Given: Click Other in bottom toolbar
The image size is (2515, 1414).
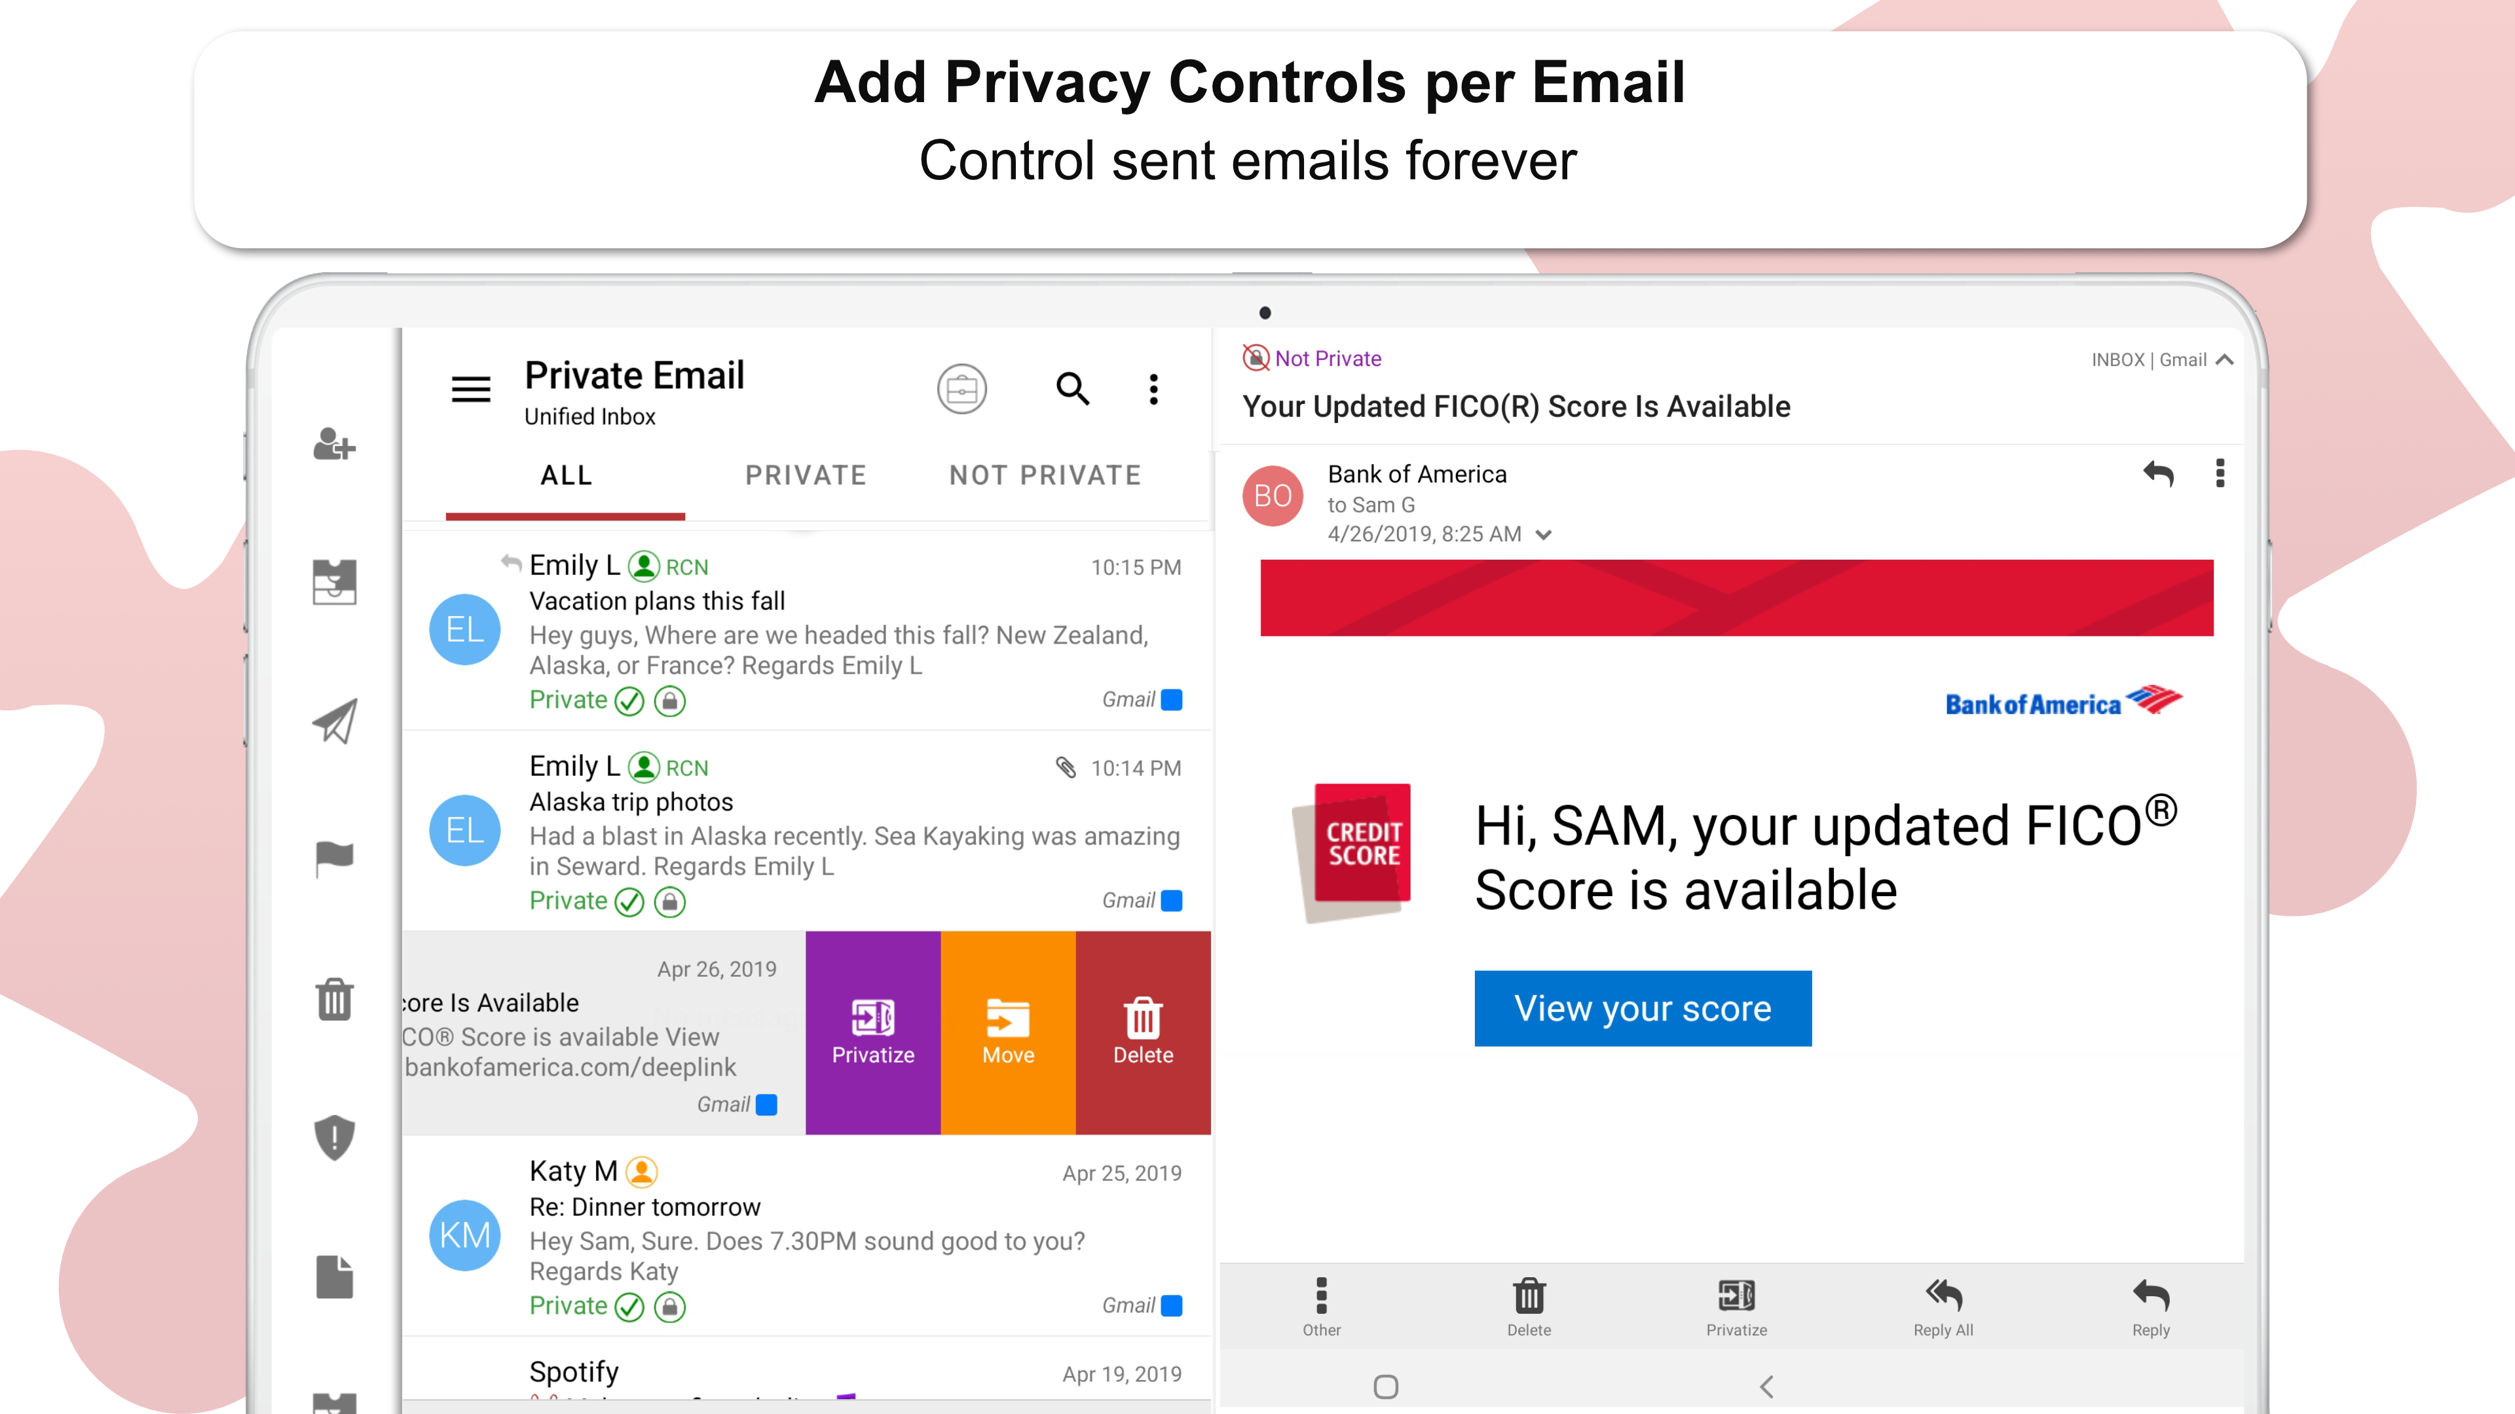Looking at the screenshot, I should pos(1321,1308).
